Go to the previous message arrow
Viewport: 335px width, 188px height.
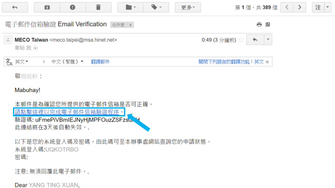tap(287, 7)
